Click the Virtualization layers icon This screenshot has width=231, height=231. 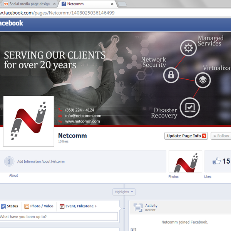(203, 80)
